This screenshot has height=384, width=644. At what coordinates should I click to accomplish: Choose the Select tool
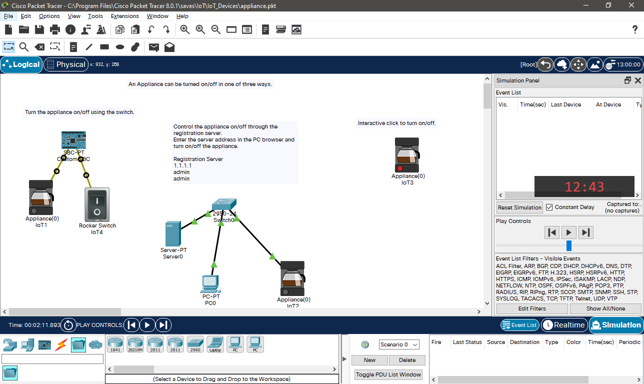click(x=8, y=47)
